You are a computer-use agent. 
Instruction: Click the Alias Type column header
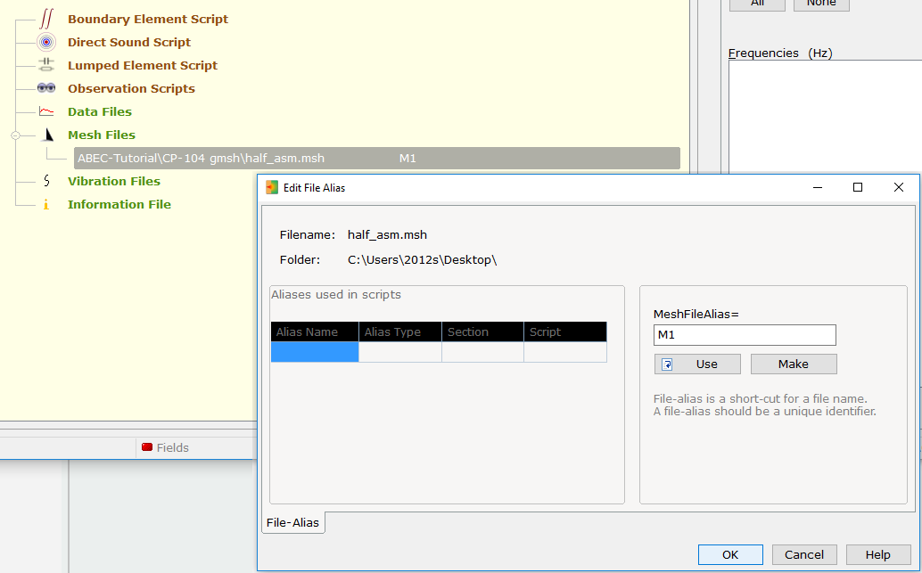(399, 332)
